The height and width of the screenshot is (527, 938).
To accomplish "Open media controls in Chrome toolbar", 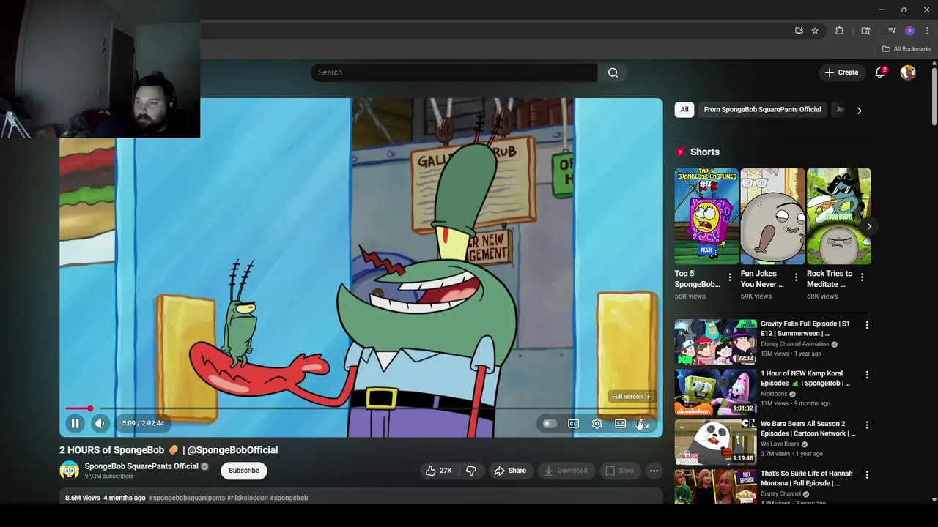I will tap(892, 31).
